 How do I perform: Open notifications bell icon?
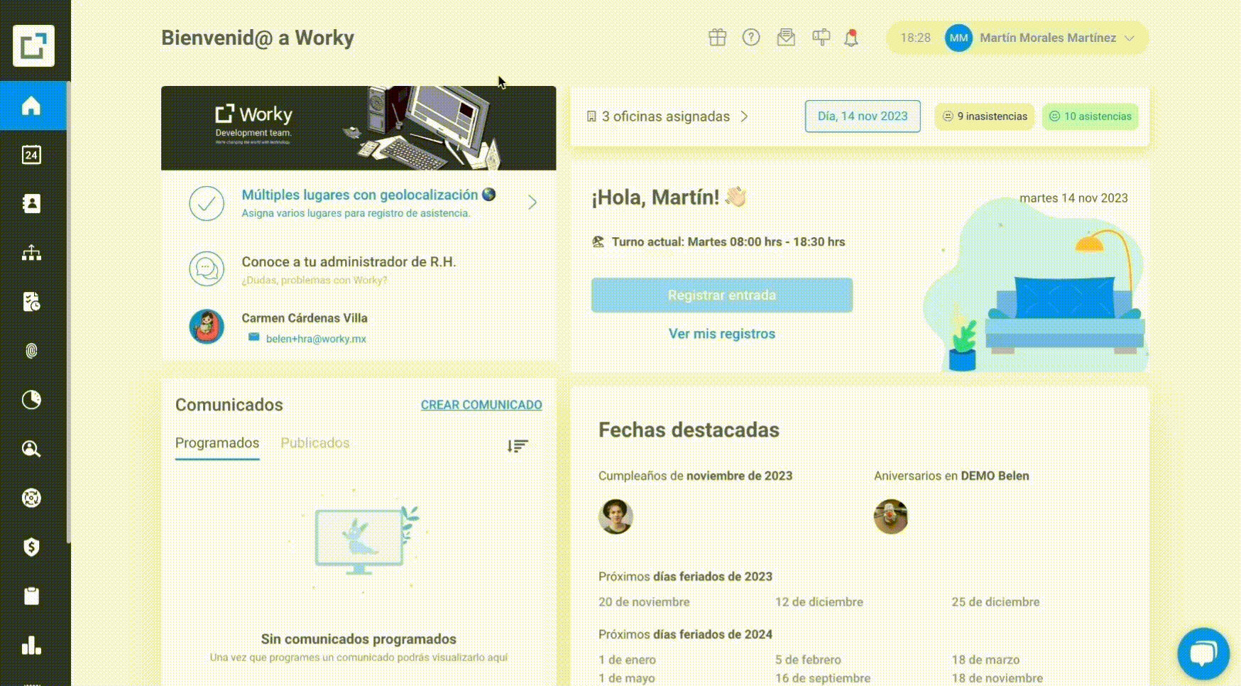(851, 38)
